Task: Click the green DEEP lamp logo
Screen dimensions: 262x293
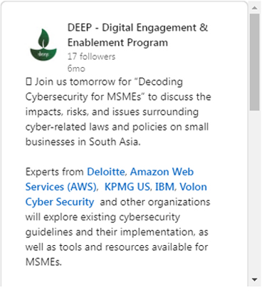Action: point(43,45)
